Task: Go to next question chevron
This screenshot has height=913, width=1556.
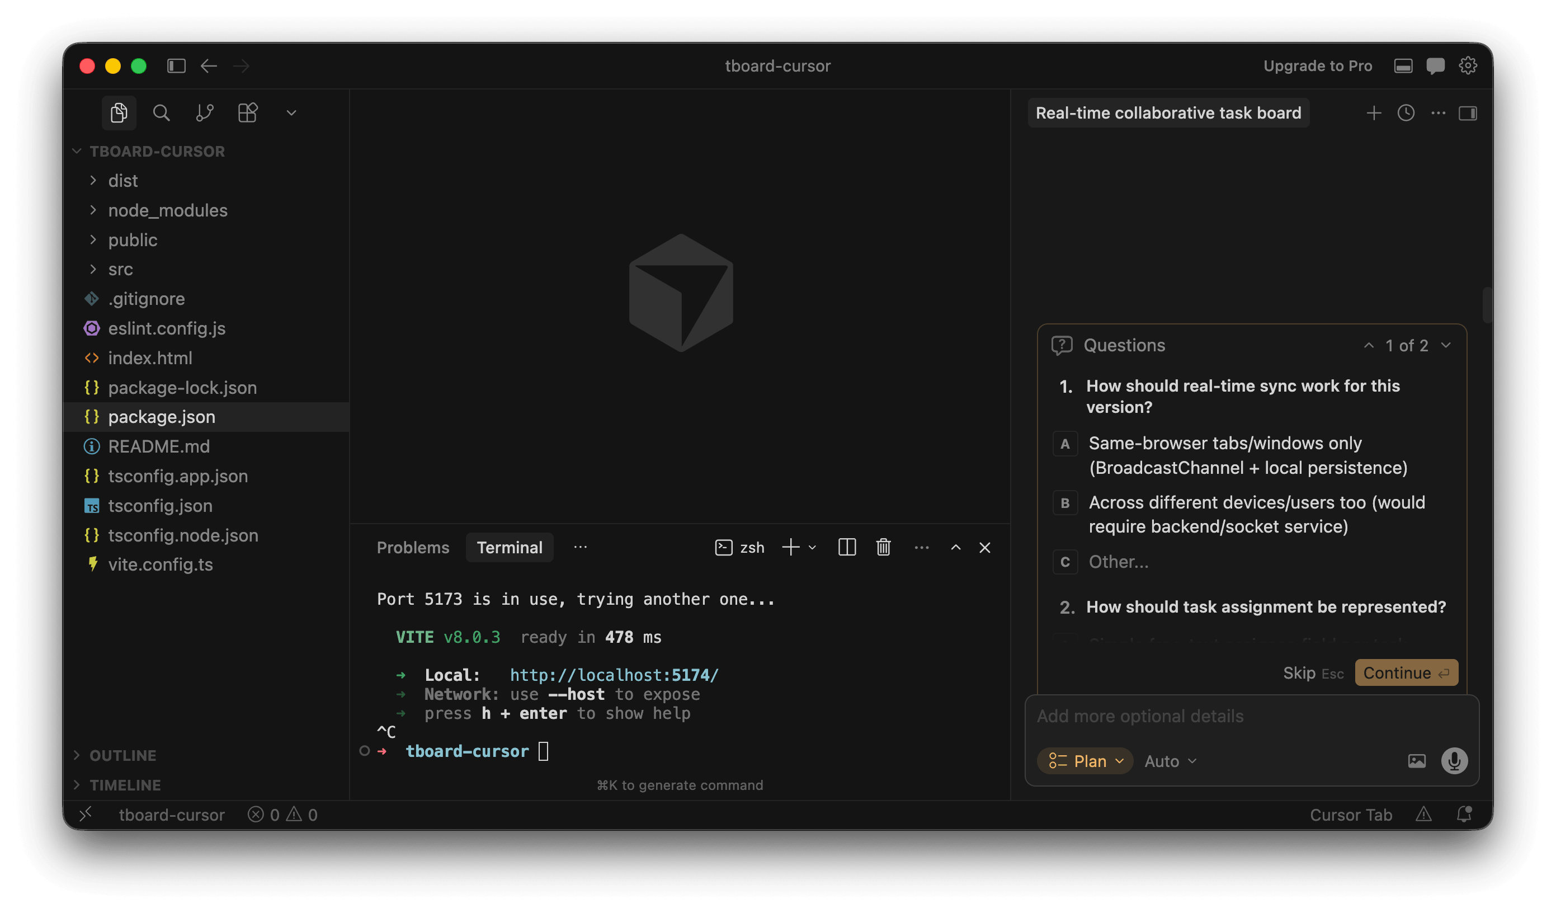Action: click(1446, 345)
